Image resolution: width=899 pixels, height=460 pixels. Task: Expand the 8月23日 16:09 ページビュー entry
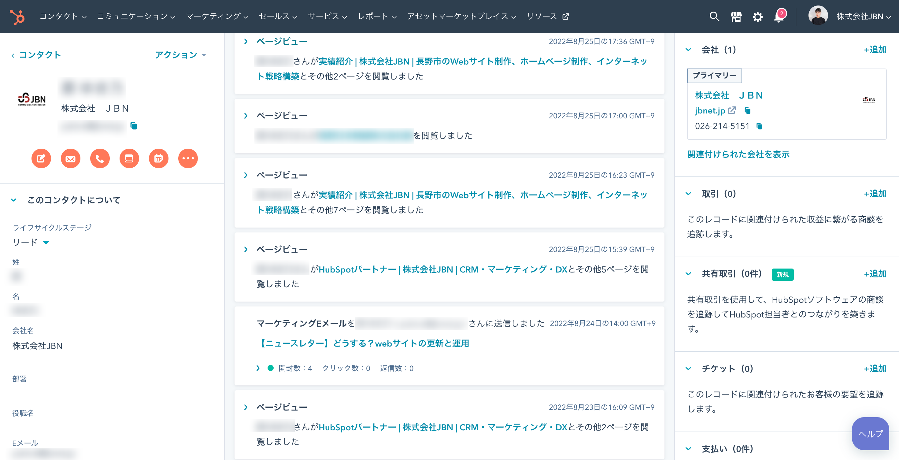pos(246,407)
